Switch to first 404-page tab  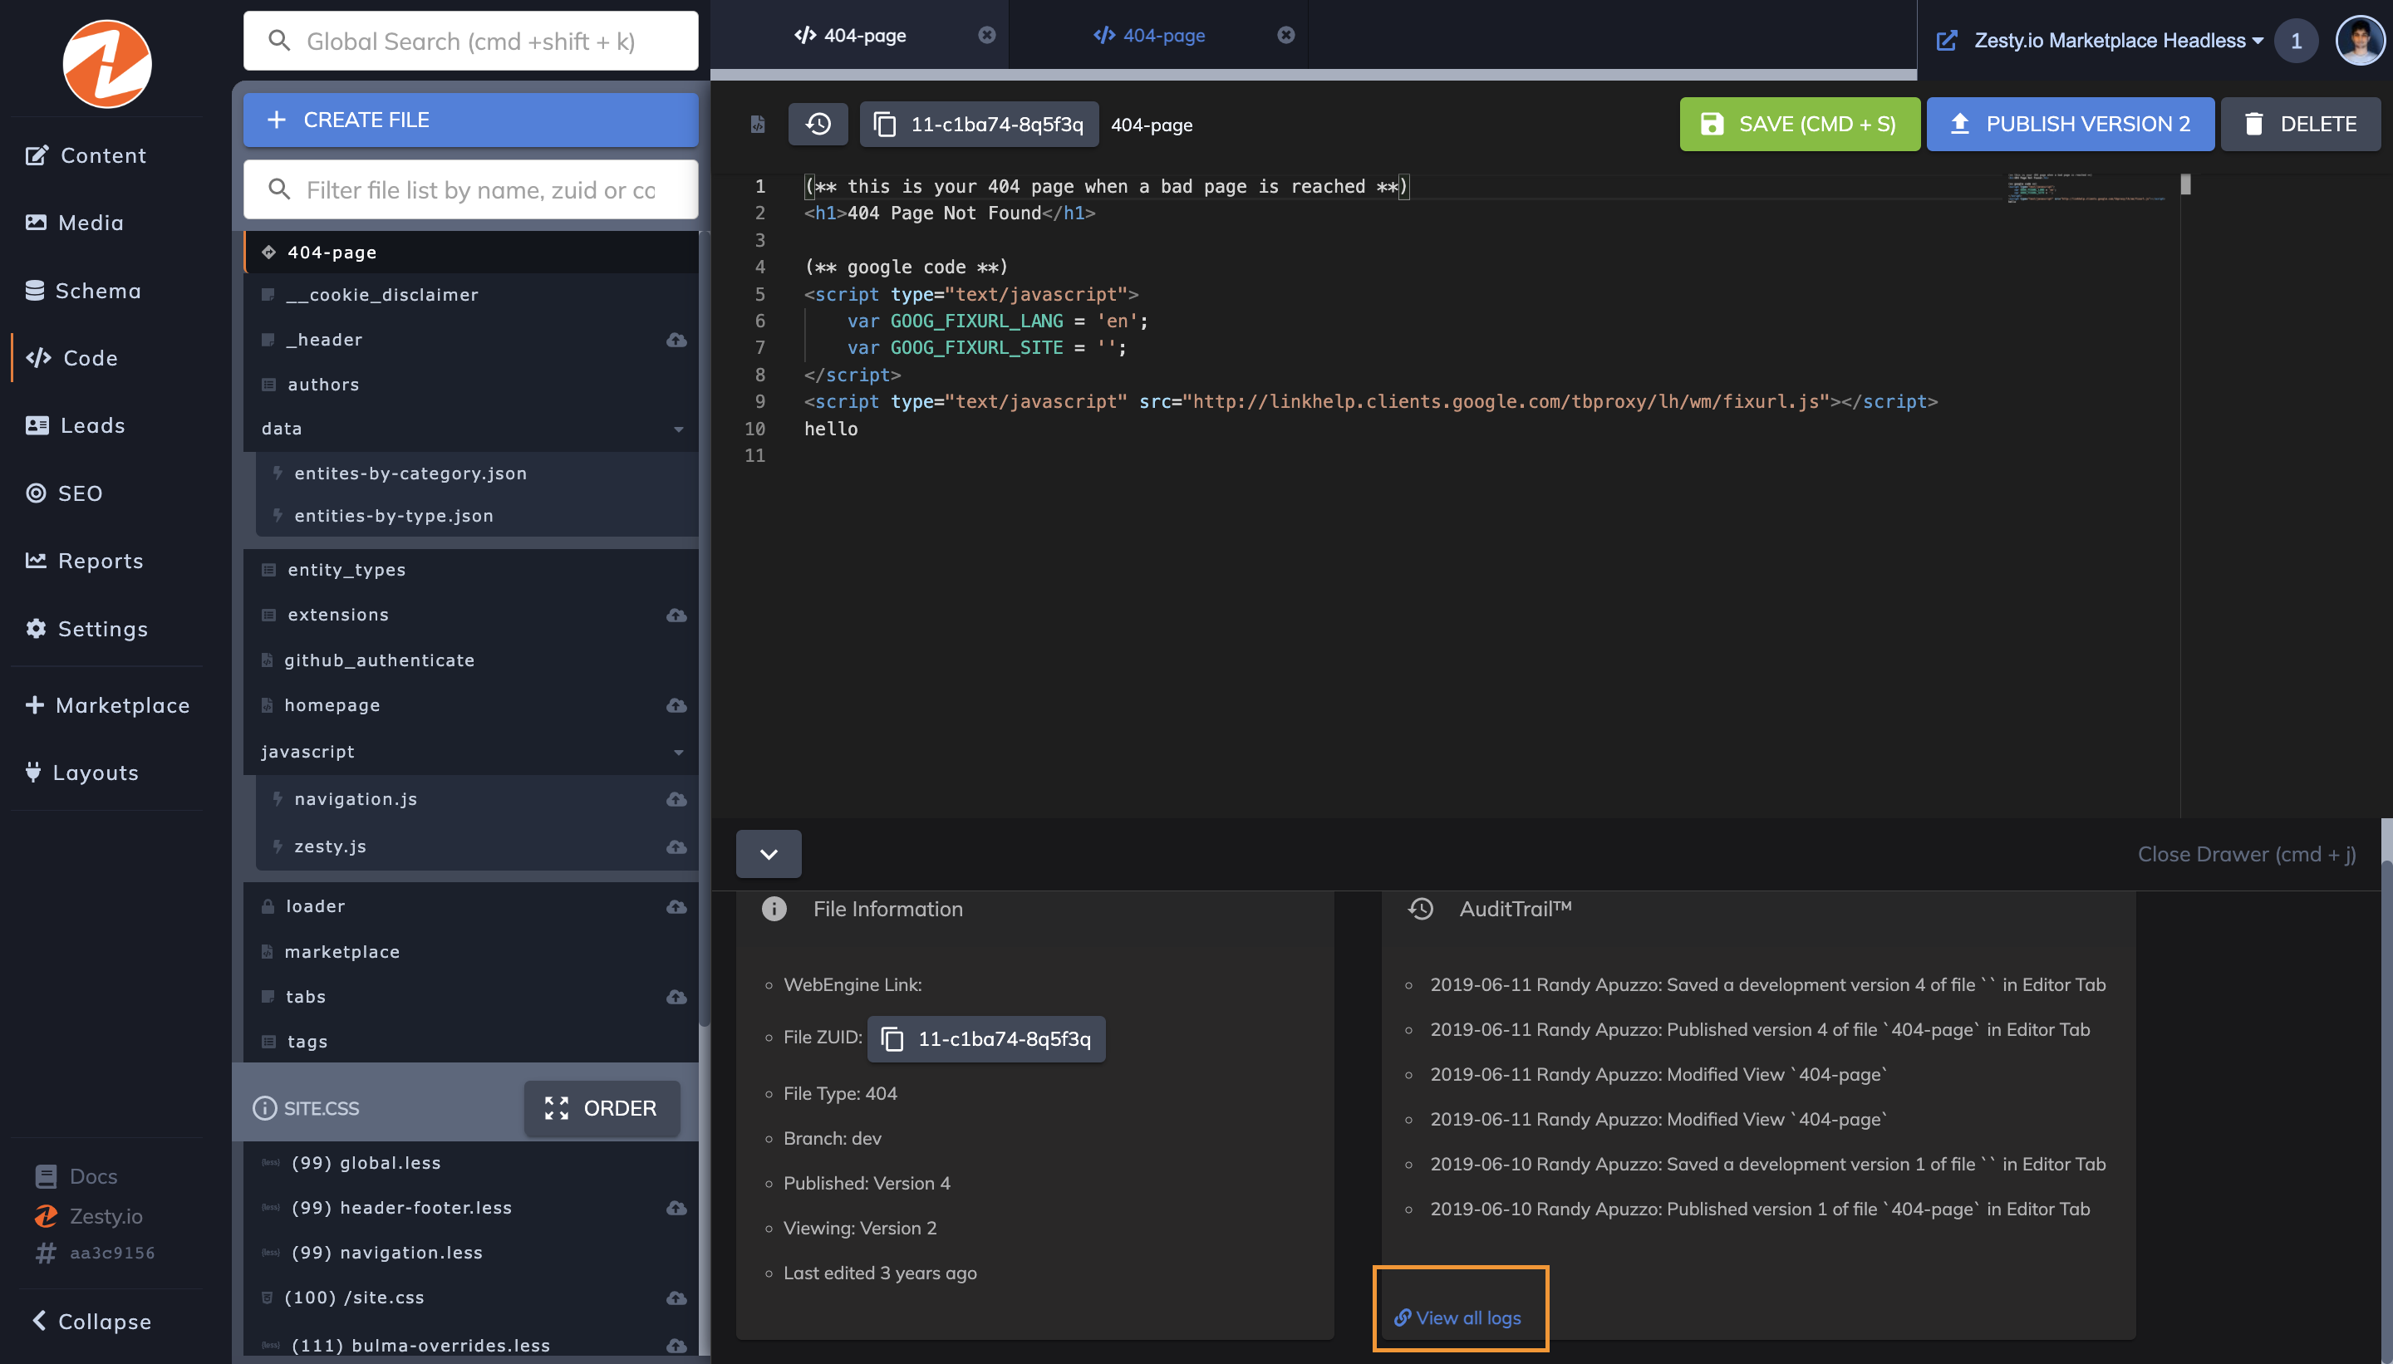(851, 36)
